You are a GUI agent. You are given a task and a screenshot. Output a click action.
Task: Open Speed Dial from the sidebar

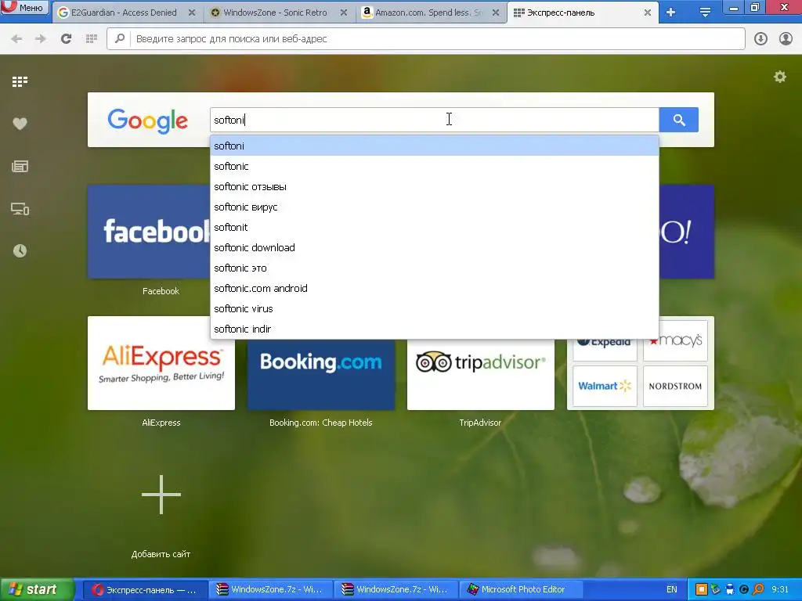[20, 81]
